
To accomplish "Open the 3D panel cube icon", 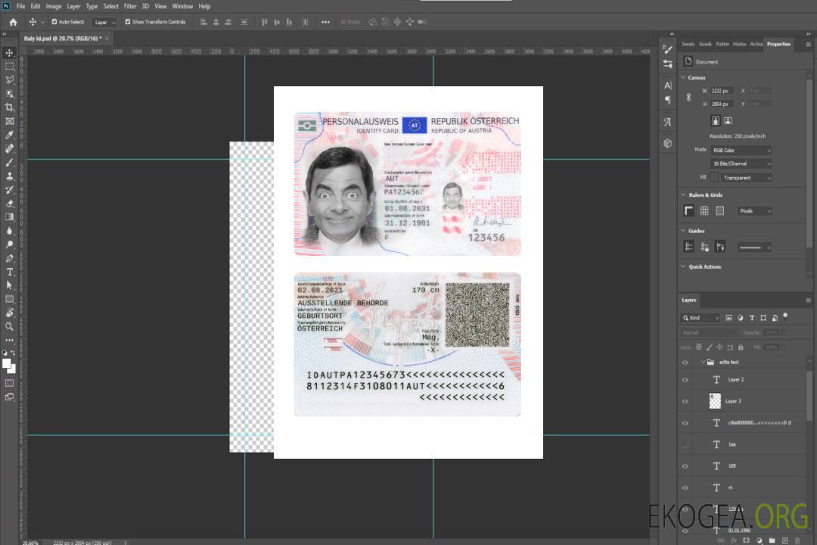I will pos(668,143).
